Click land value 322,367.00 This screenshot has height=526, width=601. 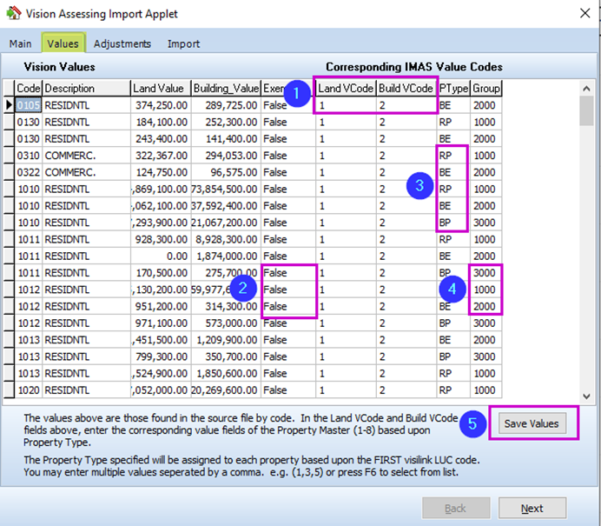click(161, 156)
